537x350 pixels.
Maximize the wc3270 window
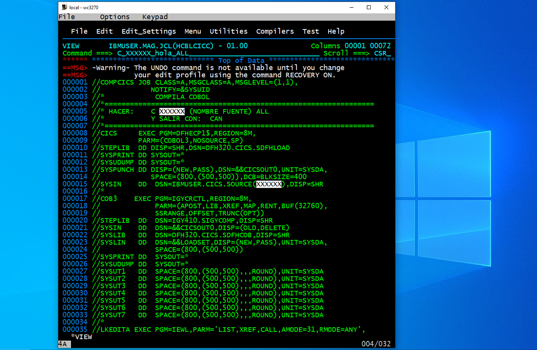(x=369, y=7)
